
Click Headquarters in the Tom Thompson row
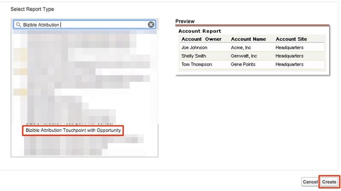coord(290,64)
